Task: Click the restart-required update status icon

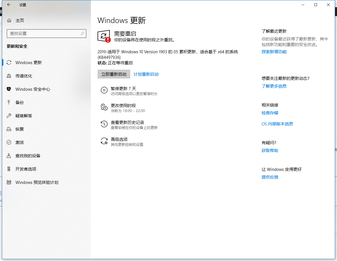Action: tap(104, 36)
